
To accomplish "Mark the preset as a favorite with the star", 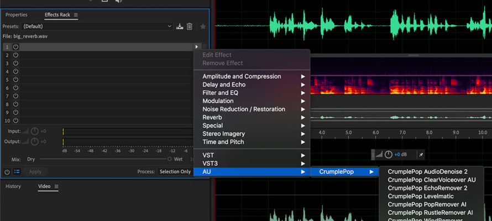I will 203,27.
